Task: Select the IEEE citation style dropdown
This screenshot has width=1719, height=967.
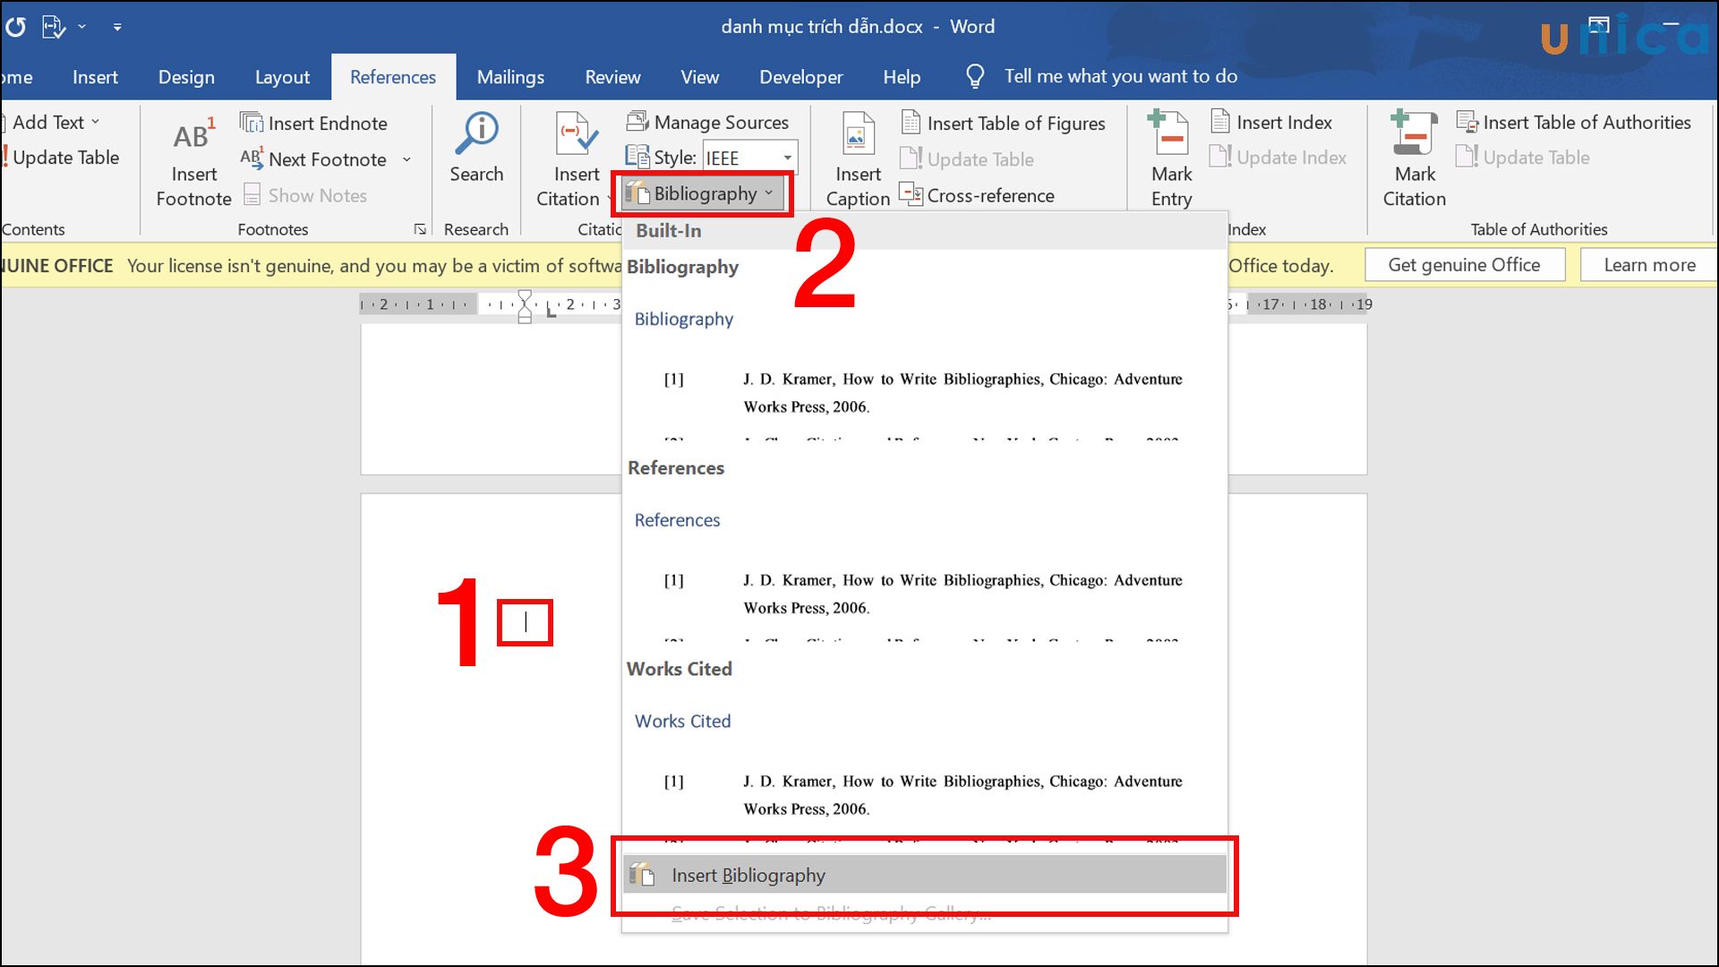Action: click(x=746, y=157)
